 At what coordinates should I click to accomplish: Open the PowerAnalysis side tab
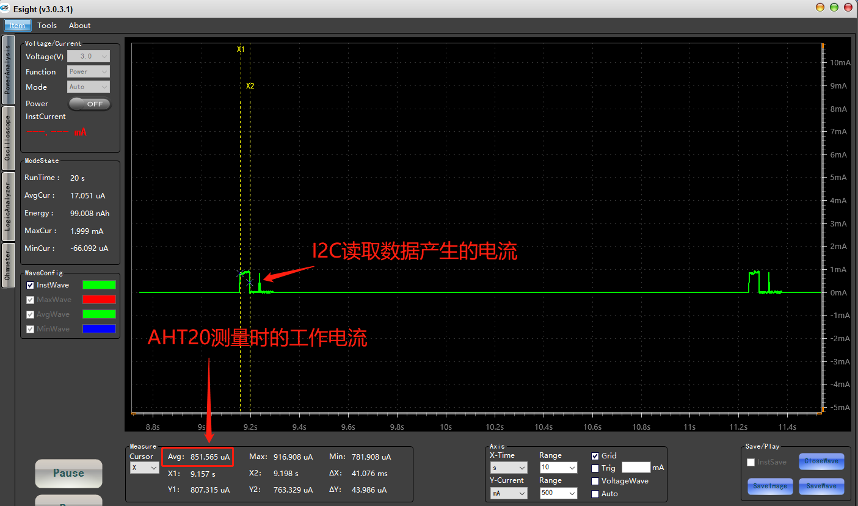point(7,70)
